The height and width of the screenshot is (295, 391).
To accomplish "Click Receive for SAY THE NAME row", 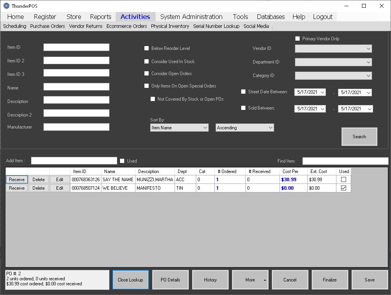I will (x=17, y=180).
